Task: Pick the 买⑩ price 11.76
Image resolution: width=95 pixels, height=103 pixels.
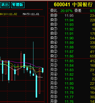Action: pyautogui.click(x=69, y=101)
